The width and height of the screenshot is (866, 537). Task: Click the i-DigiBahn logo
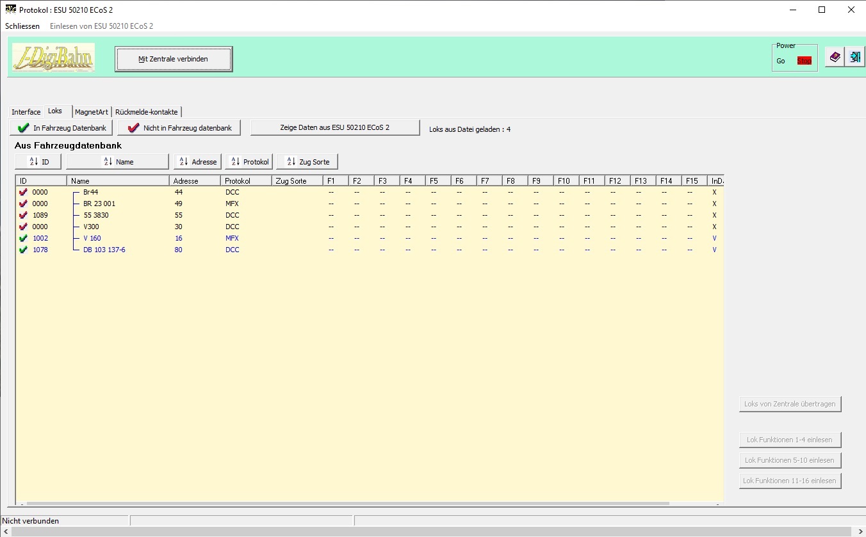click(53, 58)
